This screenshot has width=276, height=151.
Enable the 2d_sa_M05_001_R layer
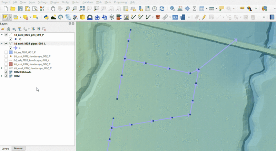pyautogui.click(x=6, y=52)
